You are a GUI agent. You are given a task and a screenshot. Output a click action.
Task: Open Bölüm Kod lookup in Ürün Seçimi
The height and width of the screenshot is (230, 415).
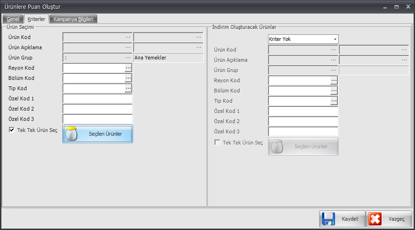128,78
